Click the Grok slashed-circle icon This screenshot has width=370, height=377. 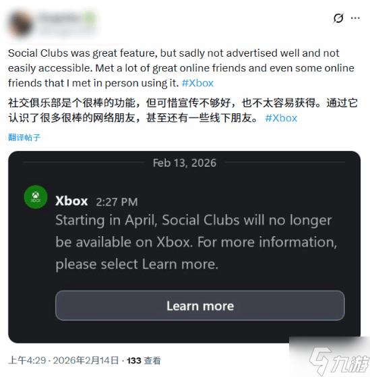[x=338, y=18]
